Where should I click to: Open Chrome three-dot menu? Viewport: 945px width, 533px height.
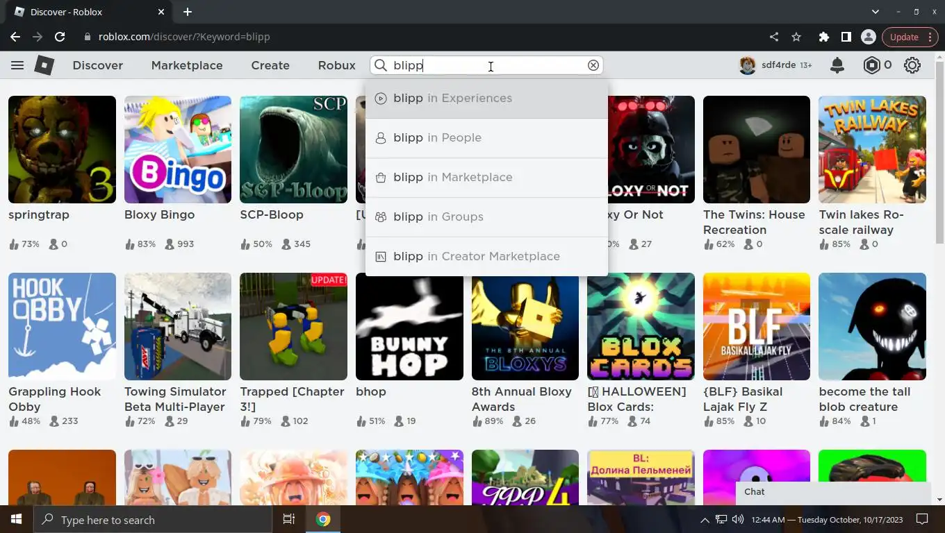coord(930,37)
